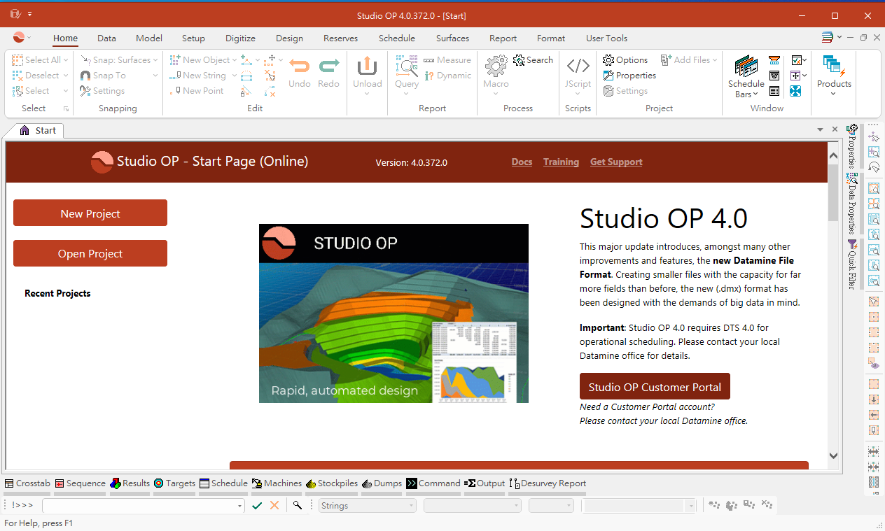885x531 pixels.
Task: Click the green checkmark accept command icon
Action: [x=257, y=505]
